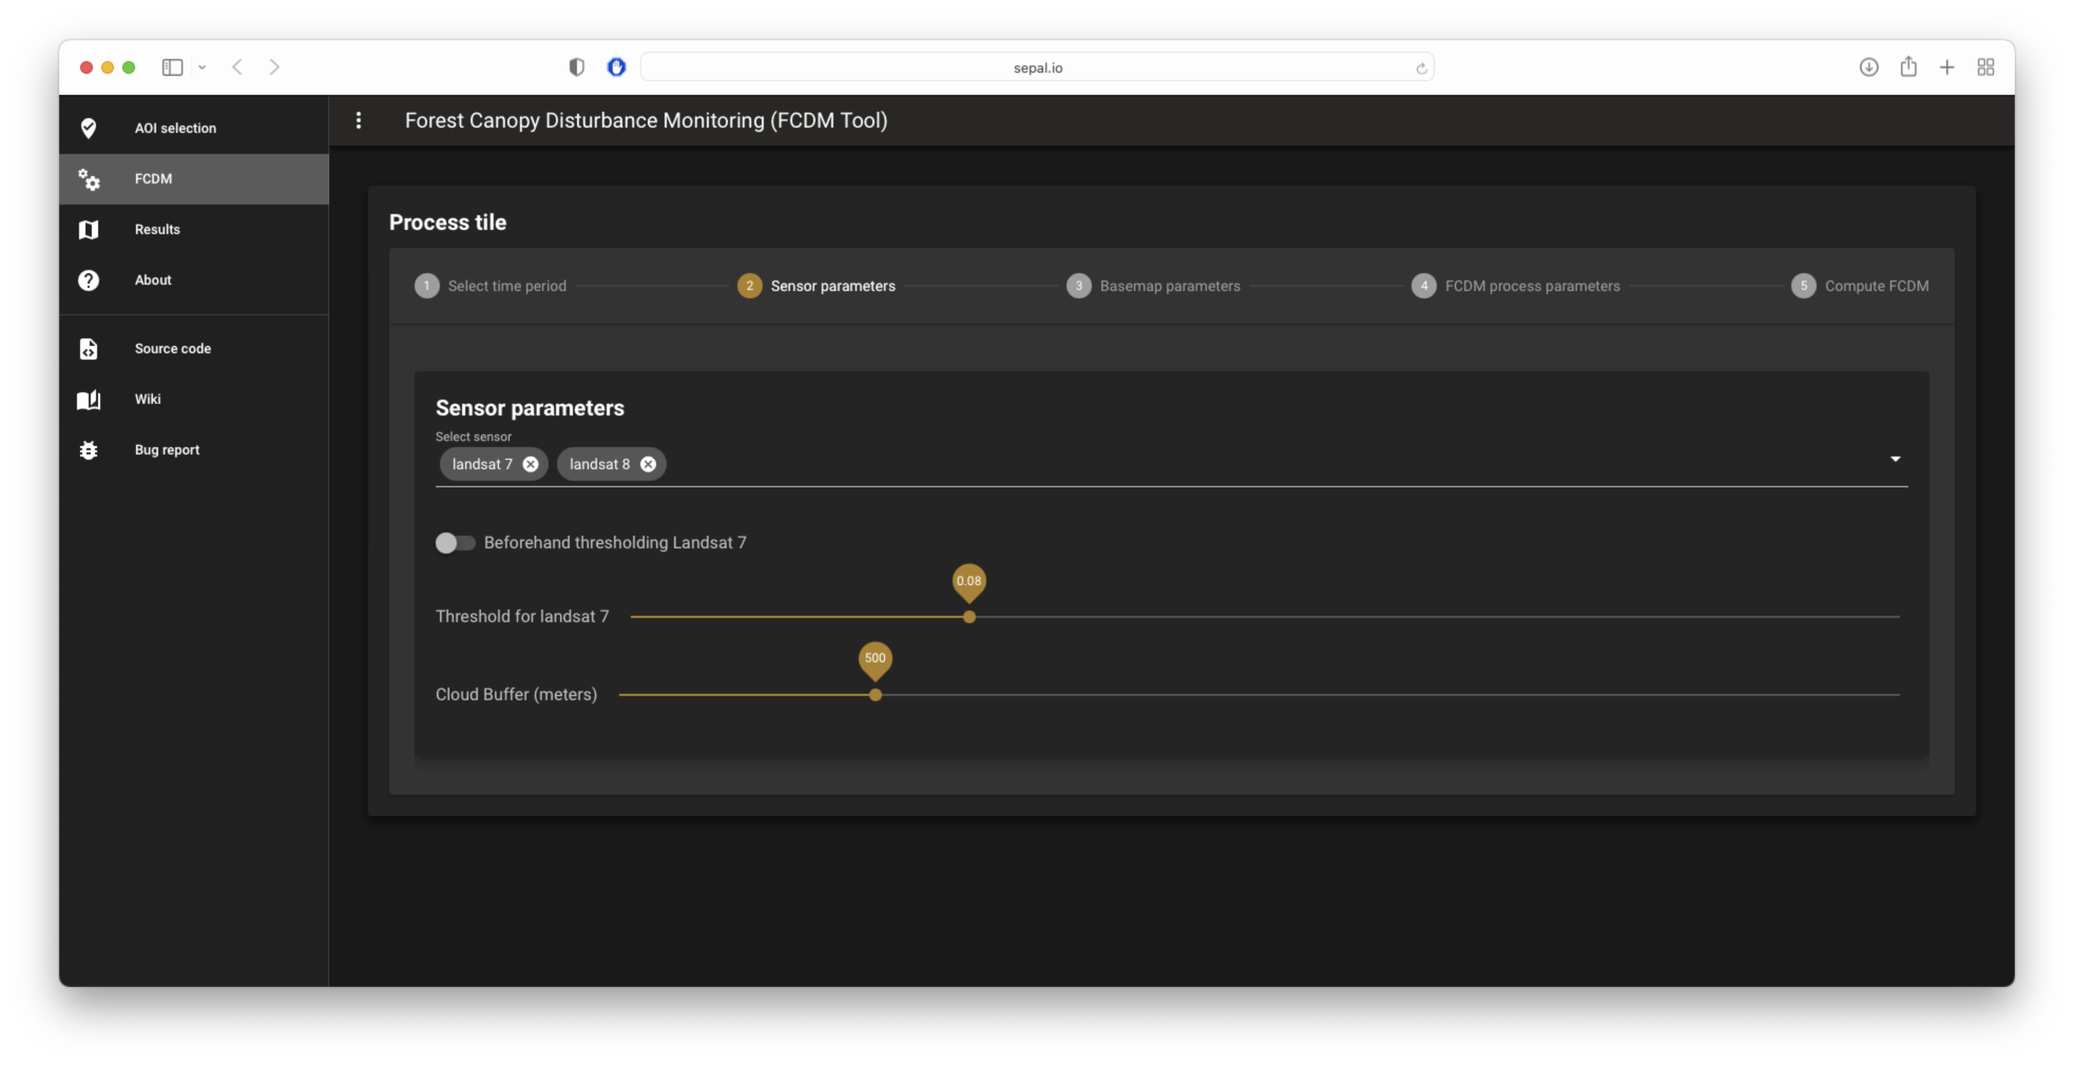Viewport: 2074px width, 1065px height.
Task: Open Source code file icon
Action: pos(89,348)
